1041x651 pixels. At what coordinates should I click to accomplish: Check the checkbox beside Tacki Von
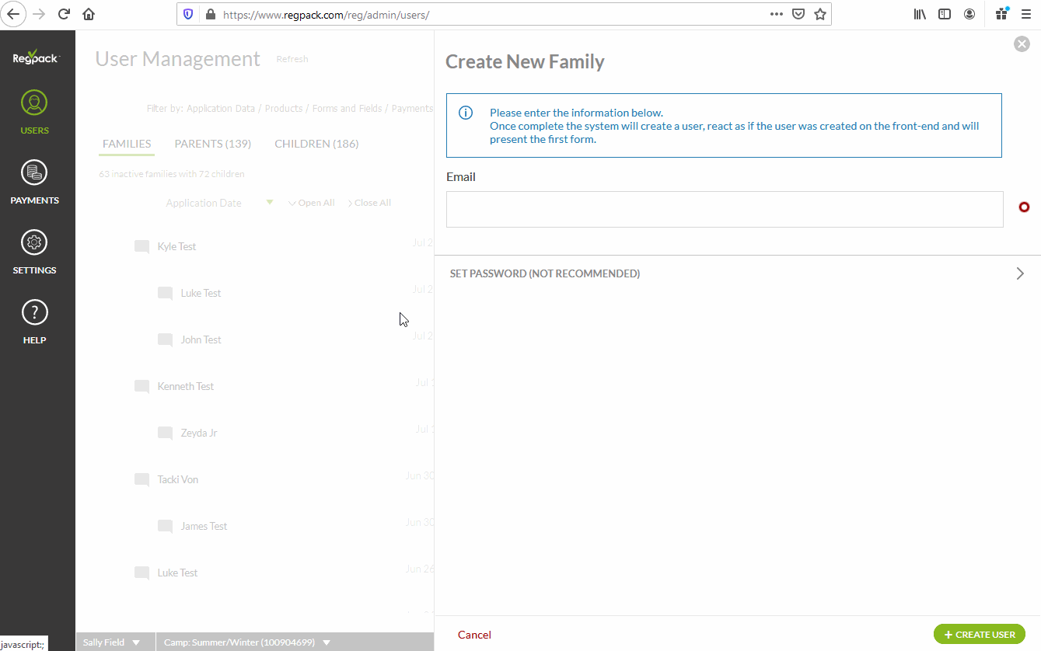pos(141,479)
